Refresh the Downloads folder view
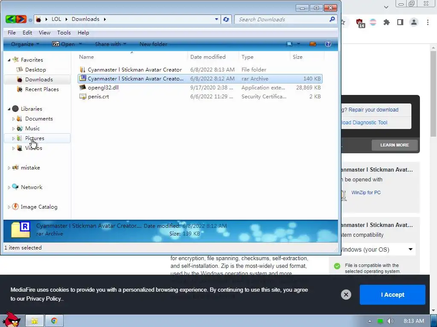Screen dimensions: 437x327 pyautogui.click(x=226, y=19)
